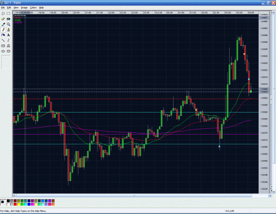
Task: Pick the dark purple palette swatch
Action: click(32, 201)
